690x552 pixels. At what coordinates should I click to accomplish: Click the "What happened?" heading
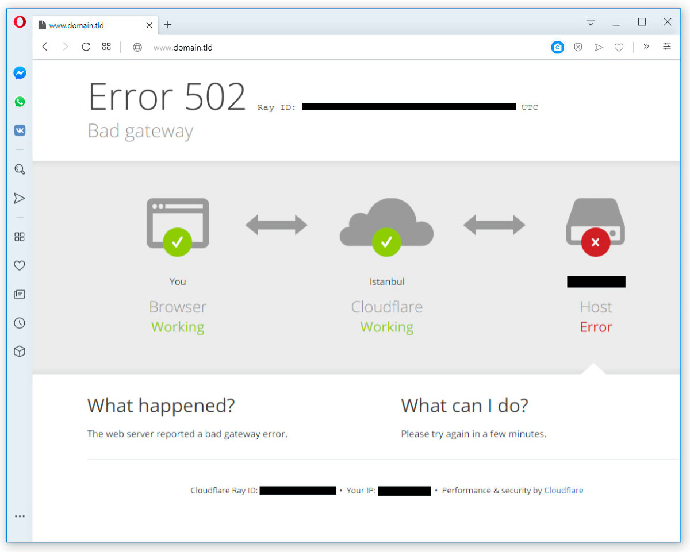161,406
